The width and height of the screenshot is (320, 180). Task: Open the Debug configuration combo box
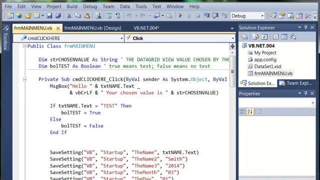(247, 15)
